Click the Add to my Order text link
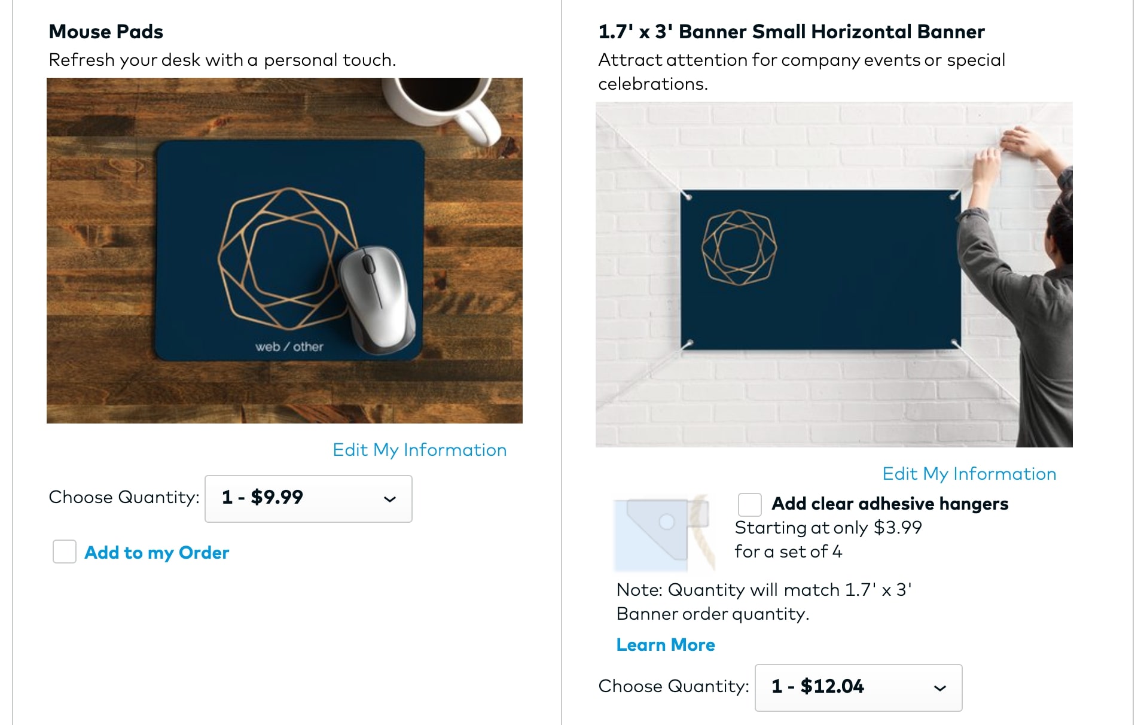 [x=157, y=552]
